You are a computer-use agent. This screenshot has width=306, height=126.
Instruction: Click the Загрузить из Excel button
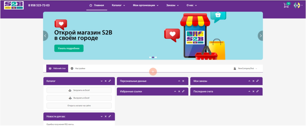click(x=79, y=90)
